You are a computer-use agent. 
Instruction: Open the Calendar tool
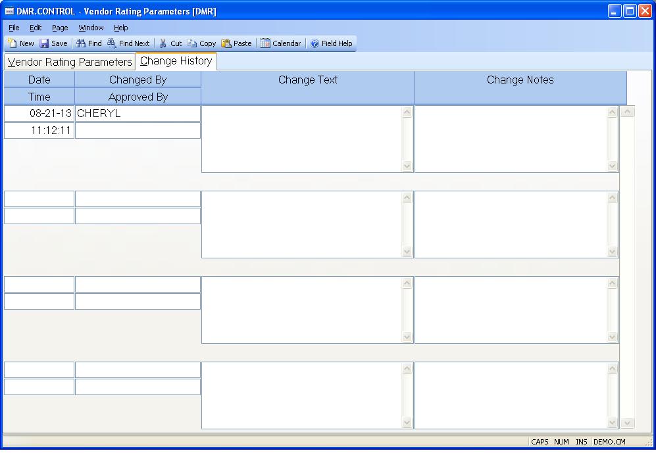coord(265,43)
